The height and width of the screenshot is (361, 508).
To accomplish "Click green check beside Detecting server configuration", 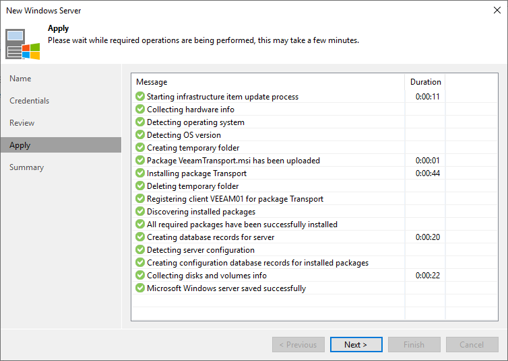I will tap(140, 249).
